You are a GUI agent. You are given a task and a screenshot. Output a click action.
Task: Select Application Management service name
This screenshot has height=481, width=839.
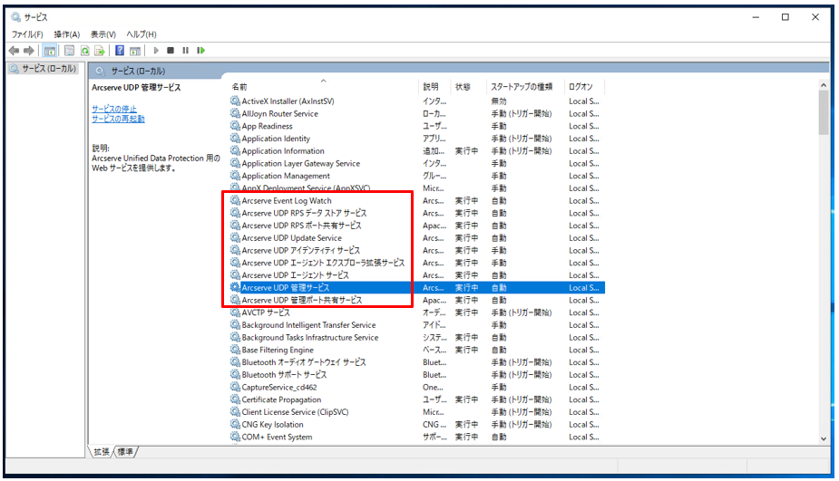286,176
